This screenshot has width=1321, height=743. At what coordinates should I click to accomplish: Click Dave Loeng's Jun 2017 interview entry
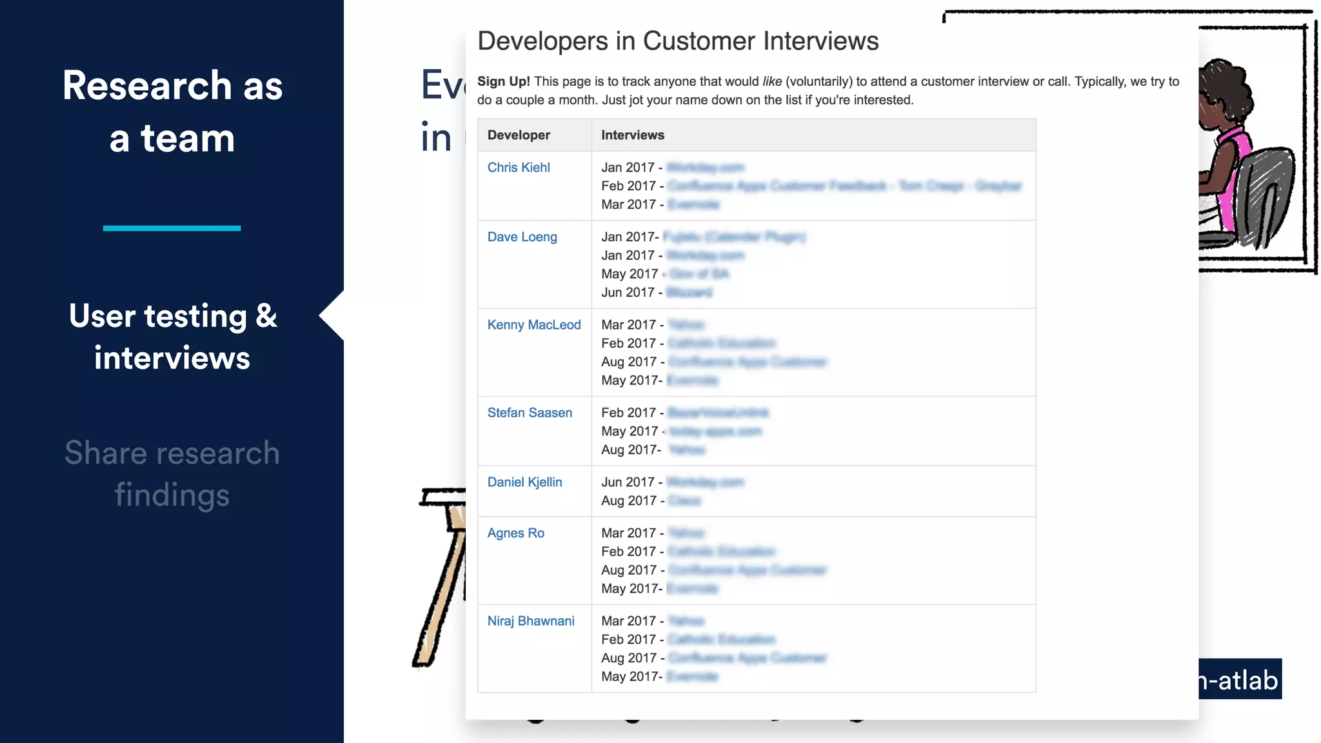click(657, 293)
